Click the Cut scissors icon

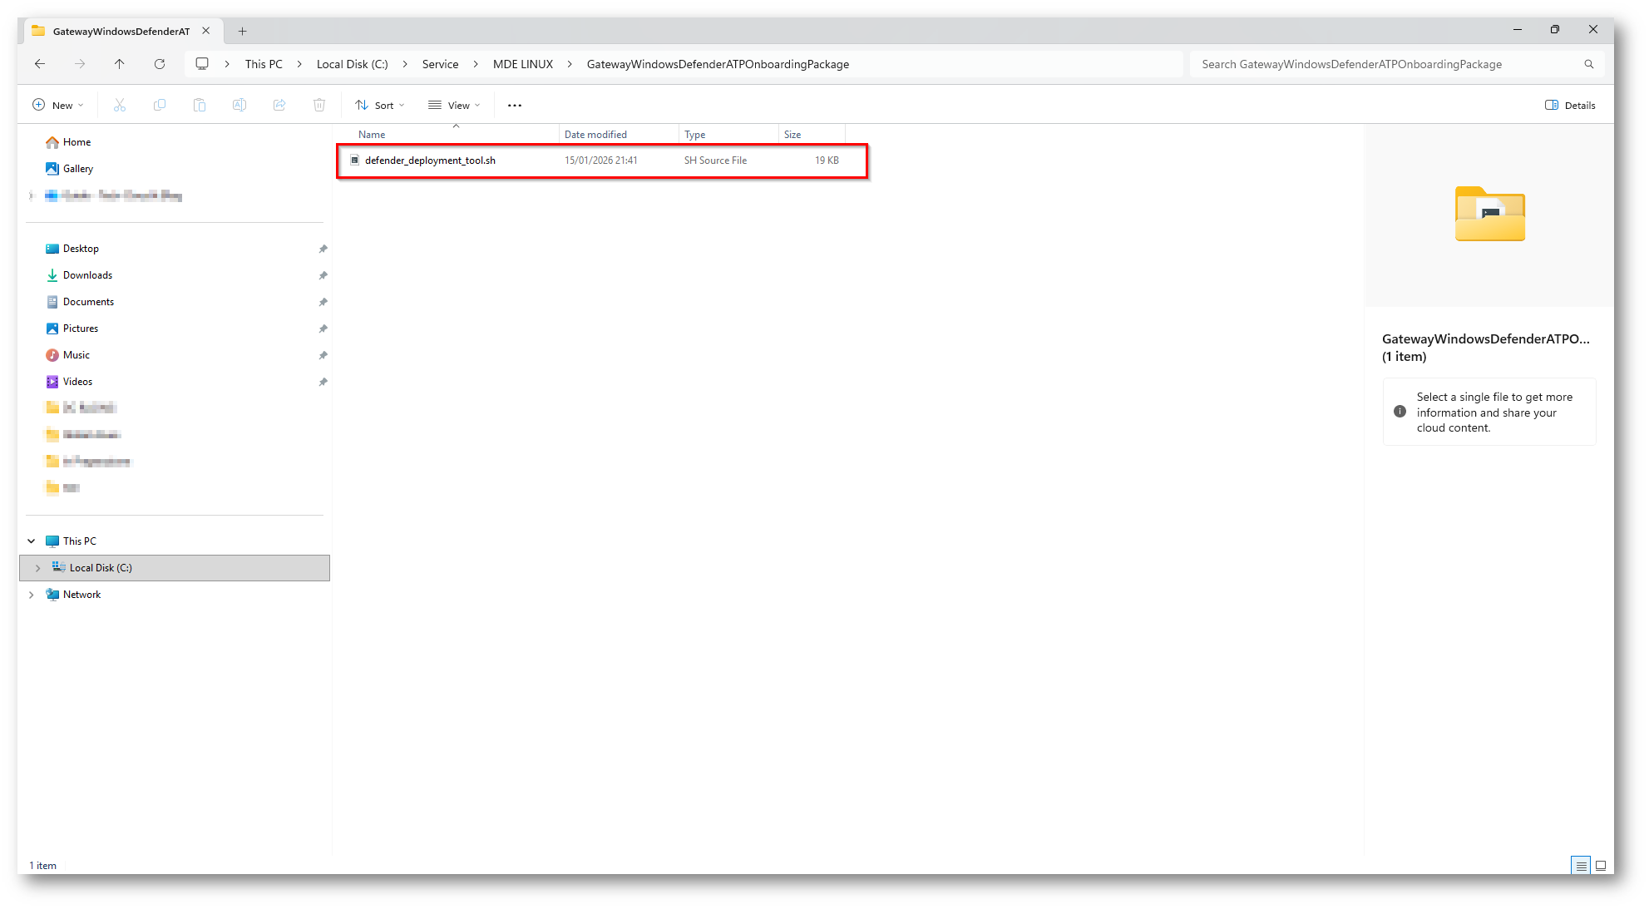tap(120, 105)
